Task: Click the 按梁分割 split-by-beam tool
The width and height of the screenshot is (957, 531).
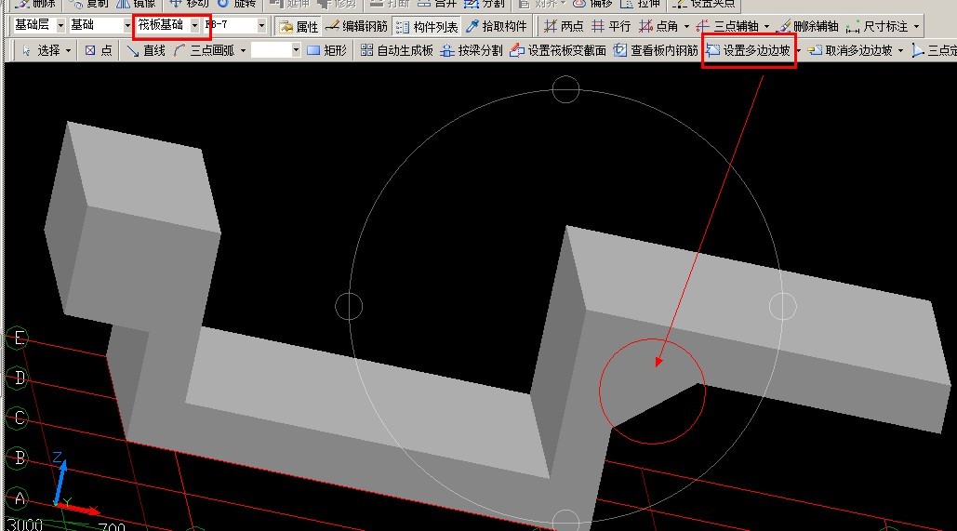Action: point(472,50)
